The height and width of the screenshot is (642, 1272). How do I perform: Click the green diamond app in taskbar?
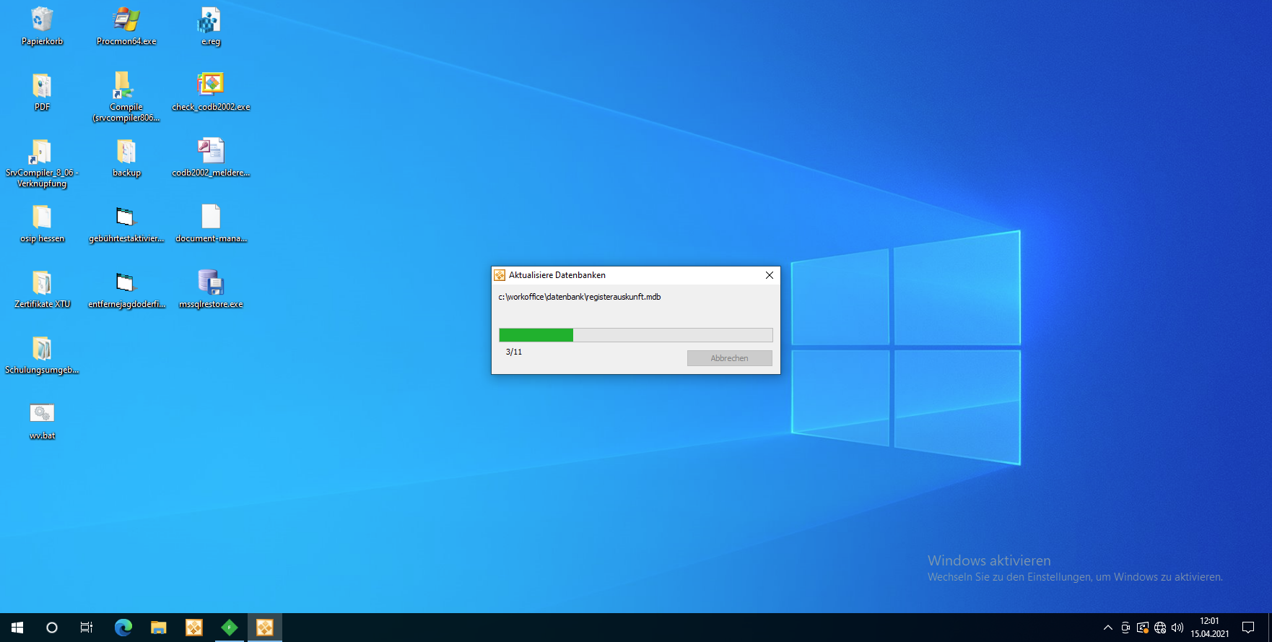[x=229, y=628]
